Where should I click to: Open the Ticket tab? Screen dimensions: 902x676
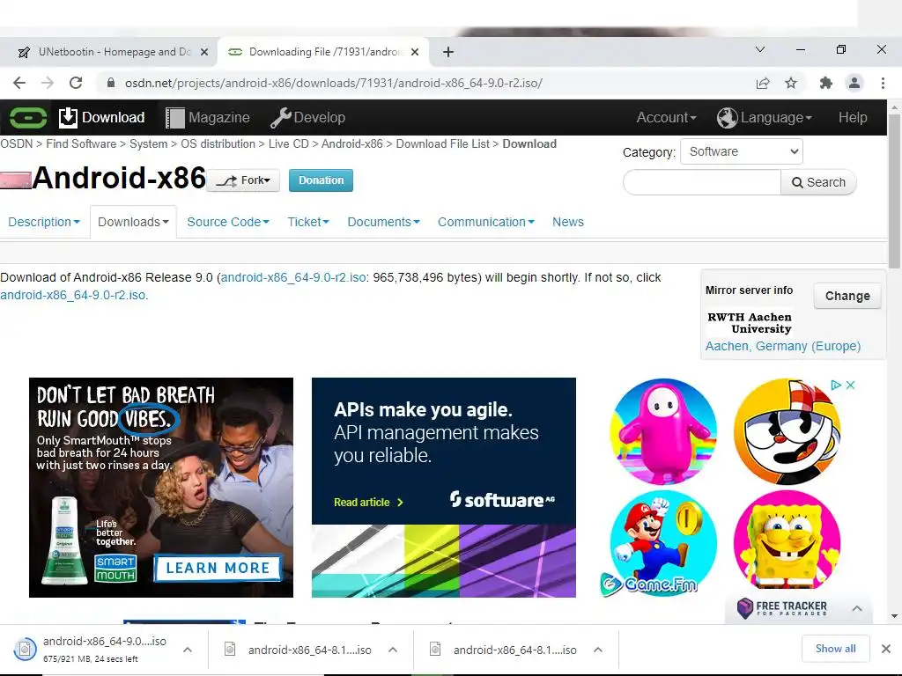(x=307, y=222)
